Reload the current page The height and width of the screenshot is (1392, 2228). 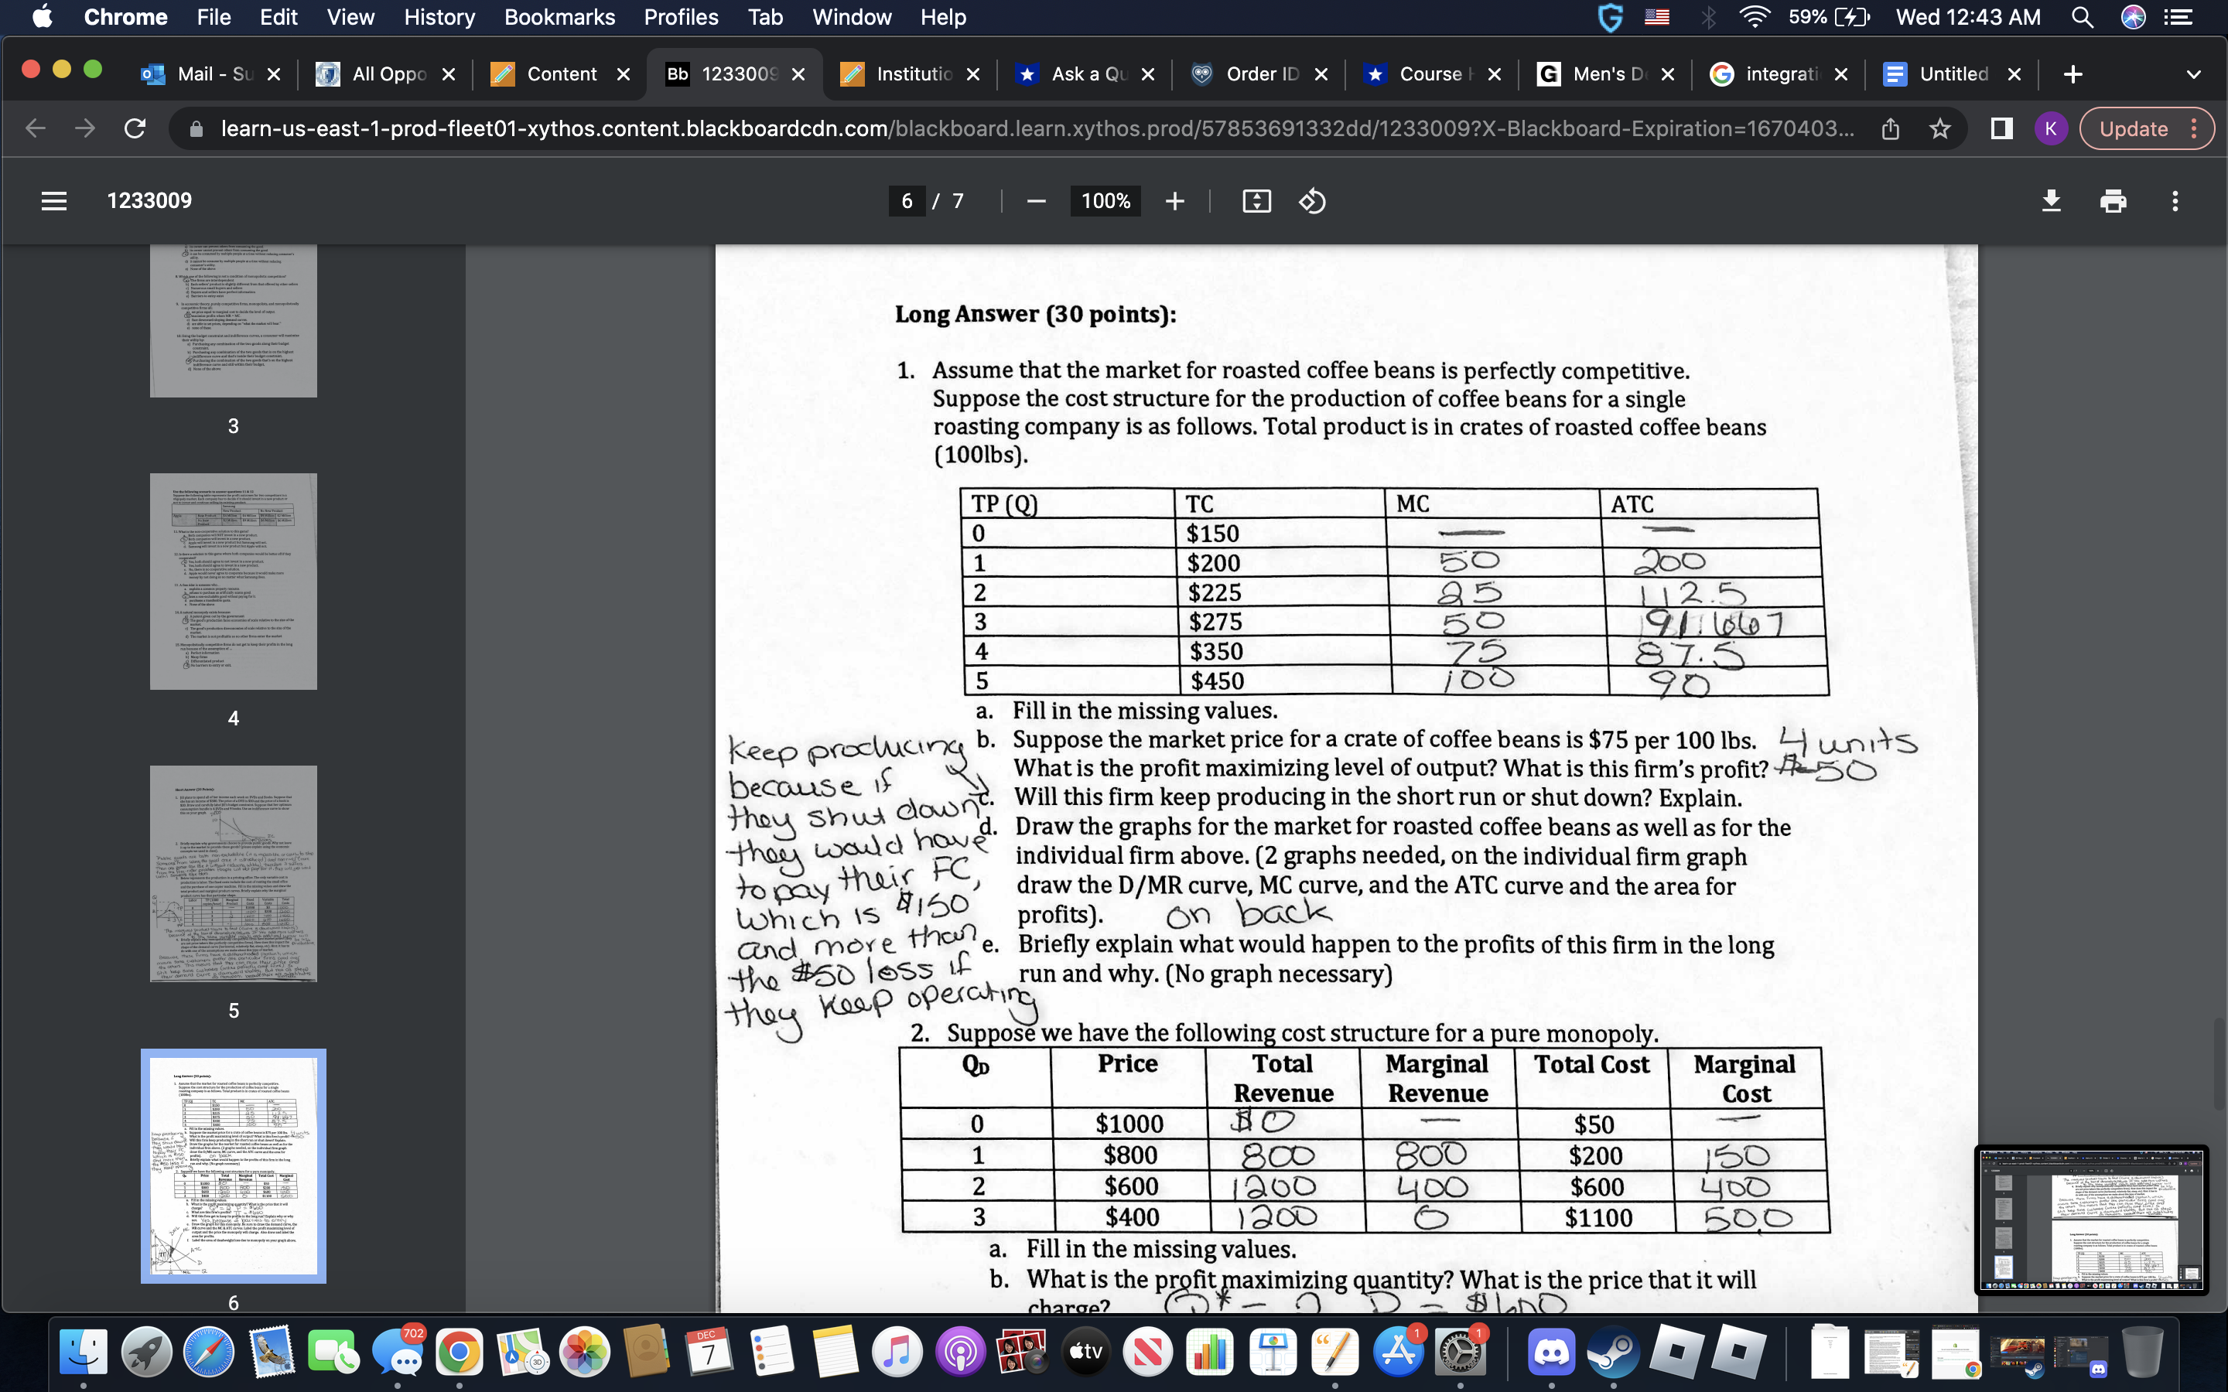tap(135, 129)
